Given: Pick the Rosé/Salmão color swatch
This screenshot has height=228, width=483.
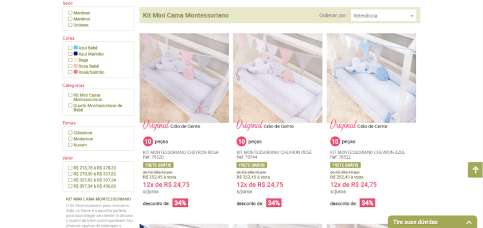Looking at the screenshot, I should click(76, 72).
